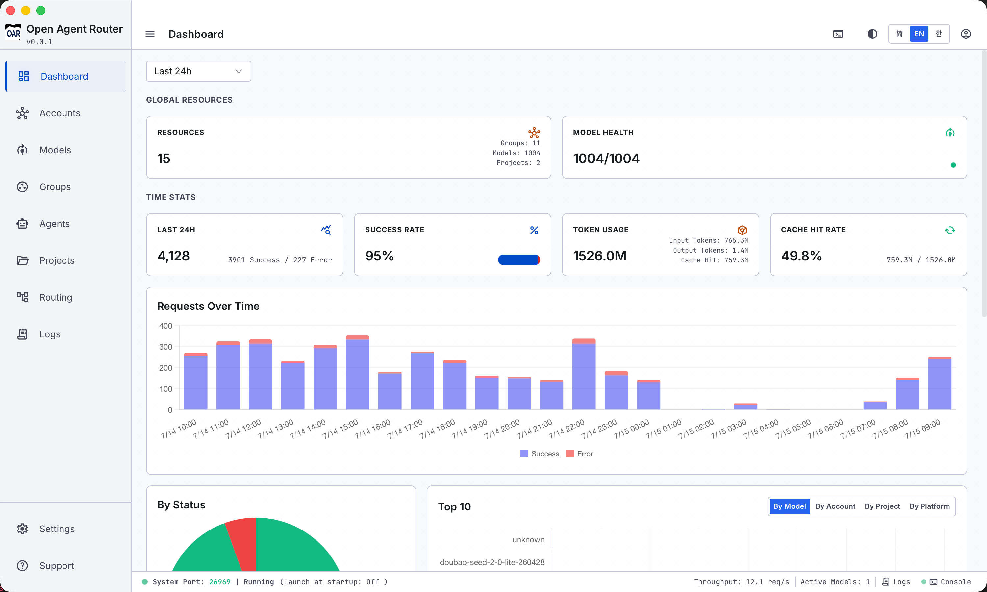Switch language to Korean
This screenshot has height=592, width=987.
pos(938,34)
